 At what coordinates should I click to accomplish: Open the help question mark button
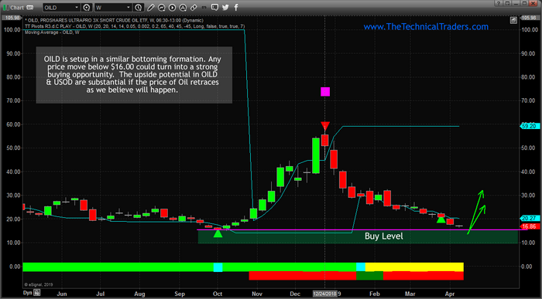click(498, 3)
